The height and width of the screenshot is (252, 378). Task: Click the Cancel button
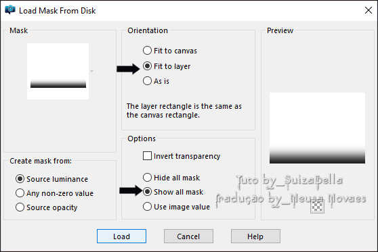pyautogui.click(x=188, y=236)
